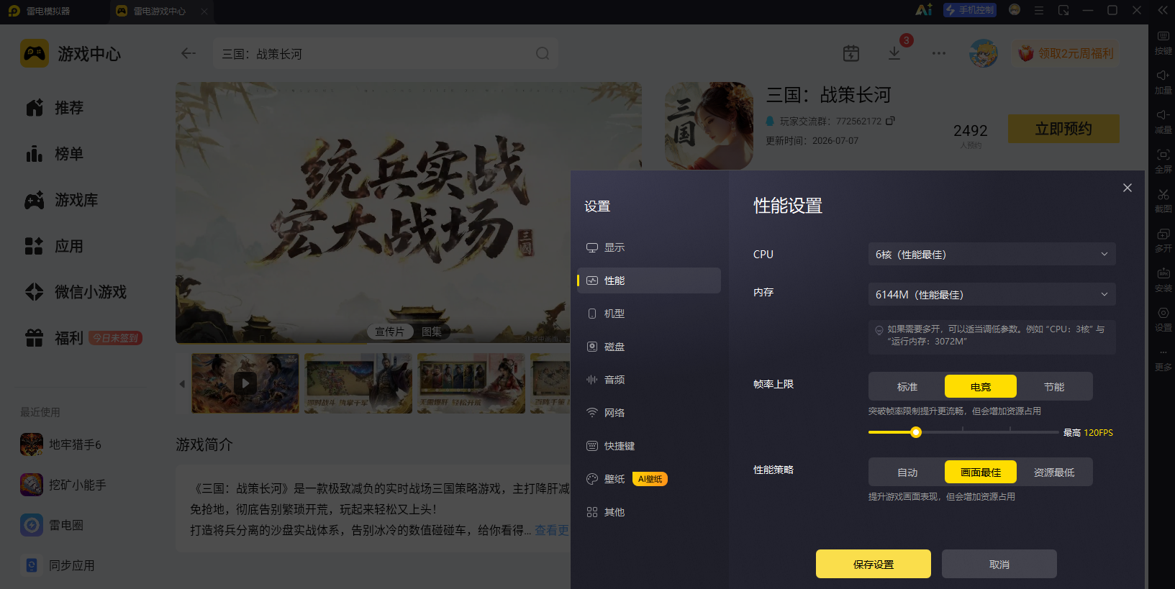Open the 性能 settings section
Viewport: 1175px width, 589px height.
pos(649,280)
